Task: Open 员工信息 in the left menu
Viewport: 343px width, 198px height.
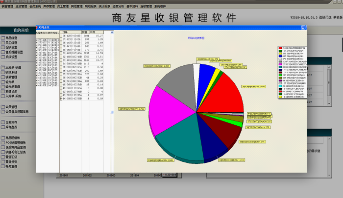Action: point(12,42)
